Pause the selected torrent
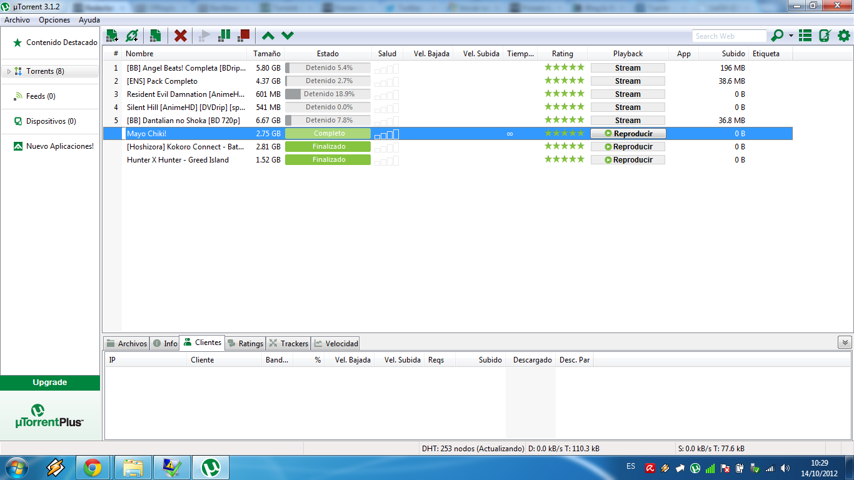 tap(224, 36)
